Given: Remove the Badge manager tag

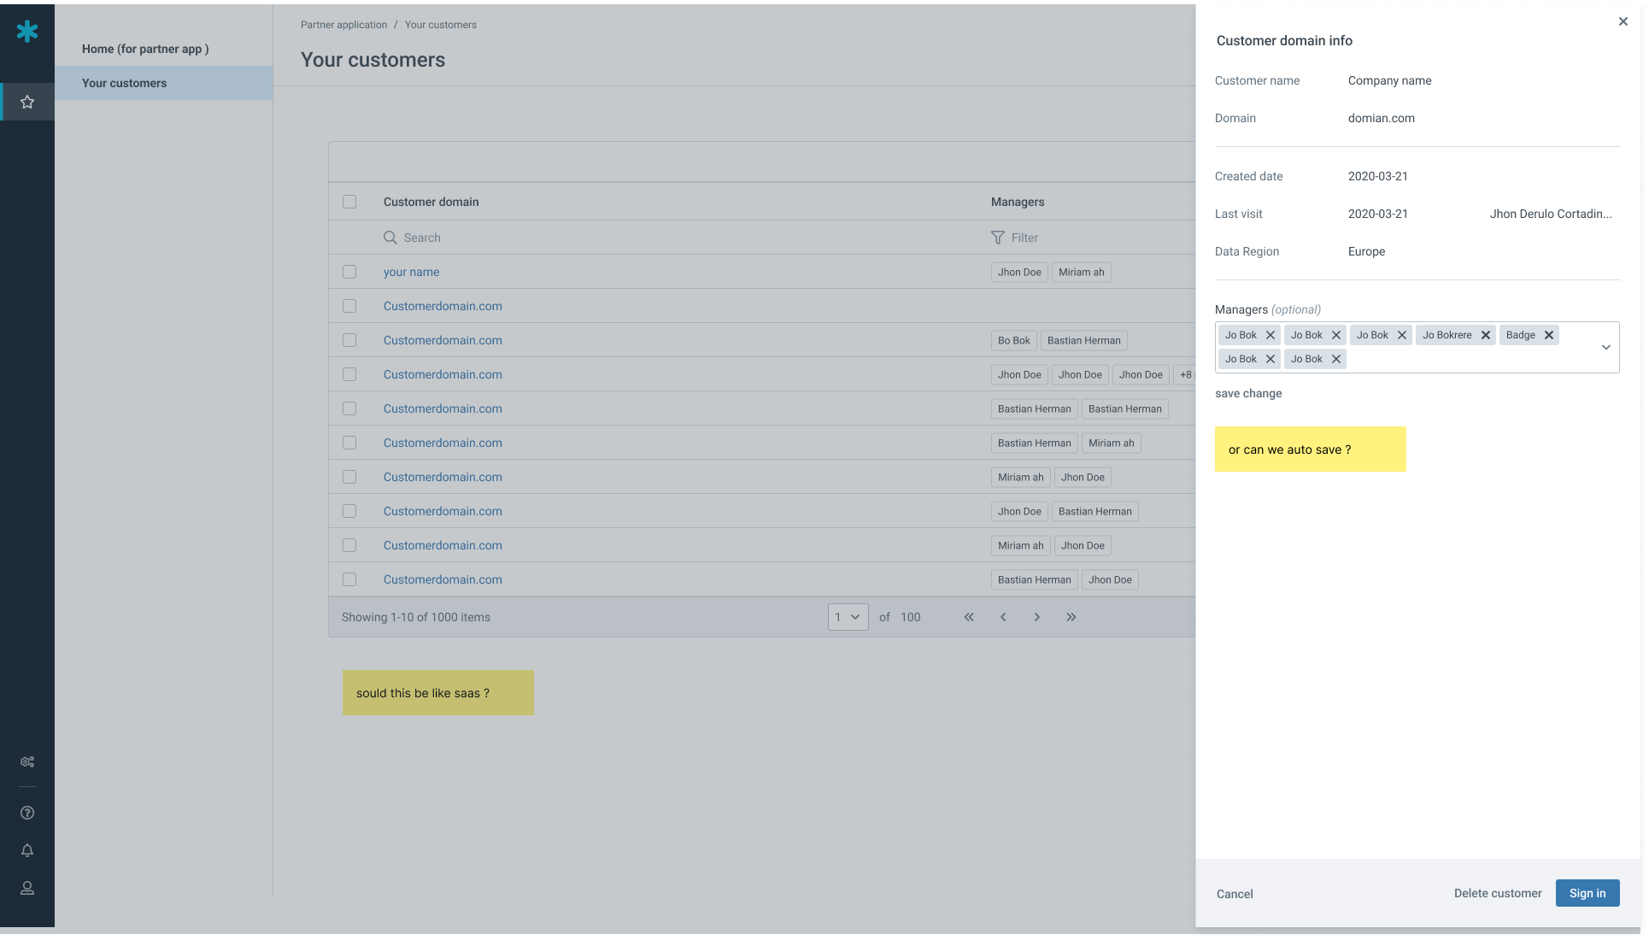Looking at the screenshot, I should click(1548, 335).
